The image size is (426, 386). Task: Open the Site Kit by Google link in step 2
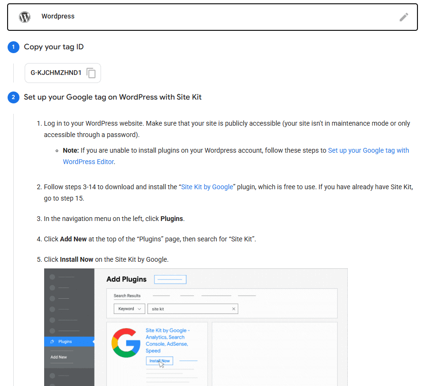[207, 187]
